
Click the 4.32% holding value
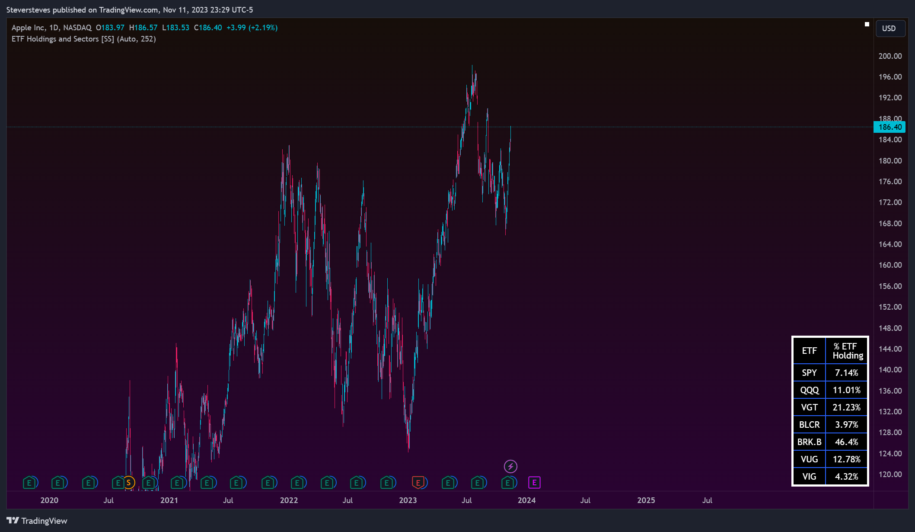tap(847, 477)
